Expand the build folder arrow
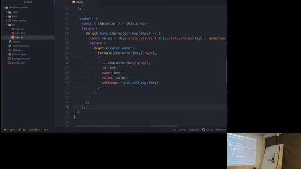The height and width of the screenshot is (169, 301). coord(7,16)
